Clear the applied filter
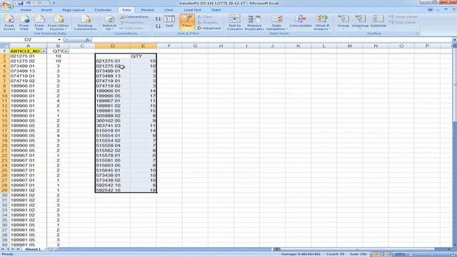Image resolution: width=457 pixels, height=257 pixels. (205, 17)
